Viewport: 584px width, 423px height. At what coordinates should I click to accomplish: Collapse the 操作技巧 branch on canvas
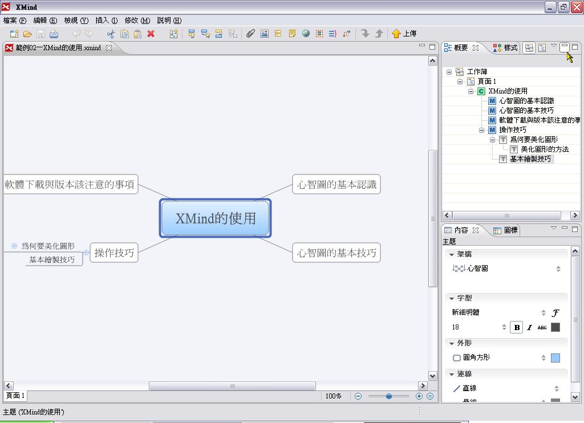86,253
